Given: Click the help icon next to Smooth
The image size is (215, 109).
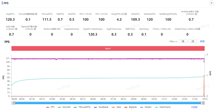Looking at the screenshot, I should click(x=36, y=14).
